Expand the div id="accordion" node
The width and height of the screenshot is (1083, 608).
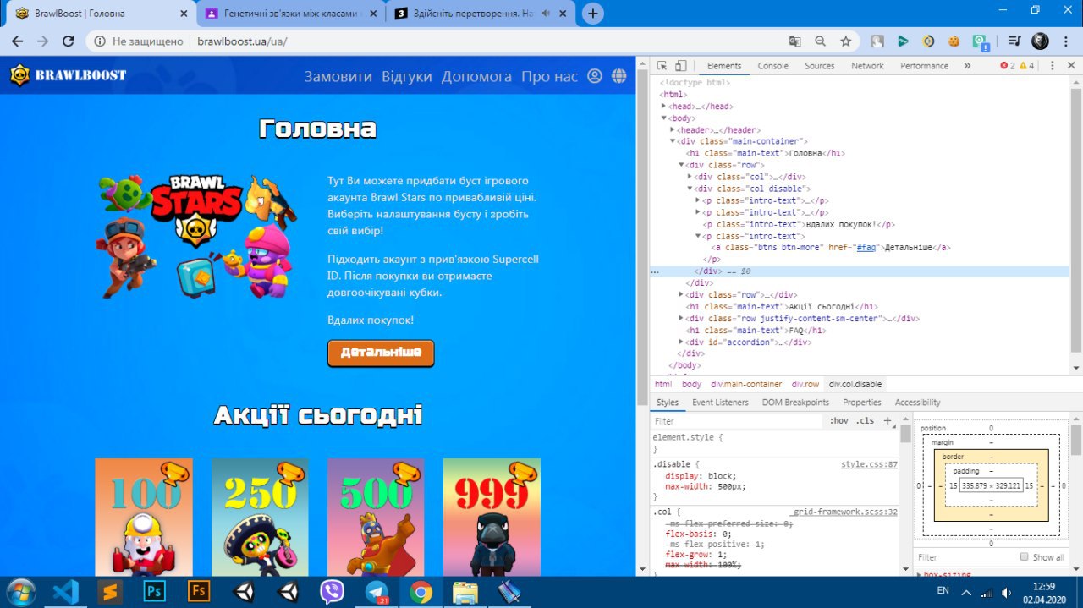[x=682, y=342]
